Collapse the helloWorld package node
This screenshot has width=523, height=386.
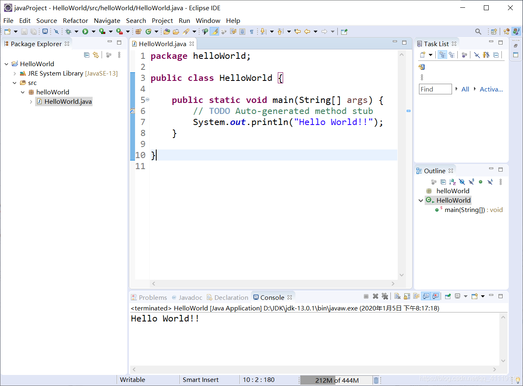pos(23,92)
